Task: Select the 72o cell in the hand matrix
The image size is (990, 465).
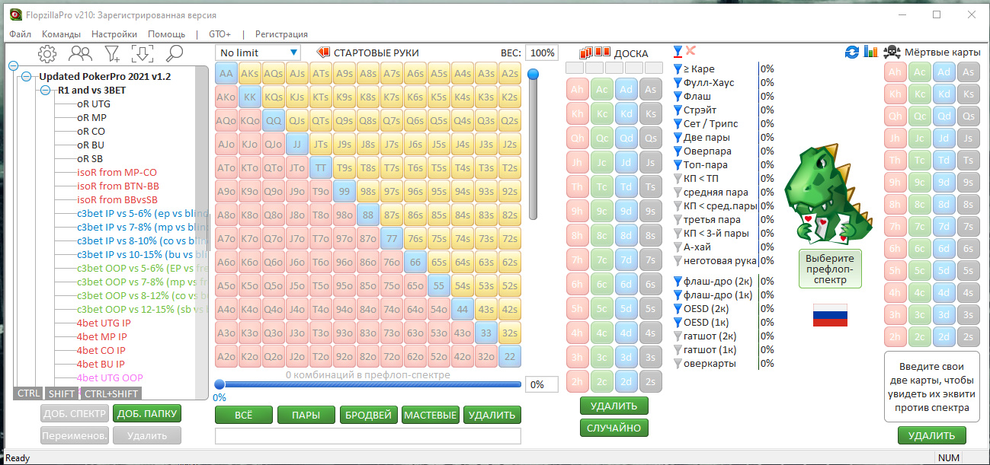Action: 392,357
